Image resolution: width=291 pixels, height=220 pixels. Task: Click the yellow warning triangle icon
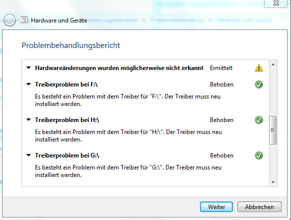click(259, 68)
